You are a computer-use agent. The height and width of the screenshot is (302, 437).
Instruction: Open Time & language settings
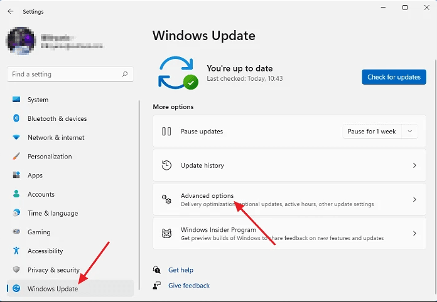point(70,213)
